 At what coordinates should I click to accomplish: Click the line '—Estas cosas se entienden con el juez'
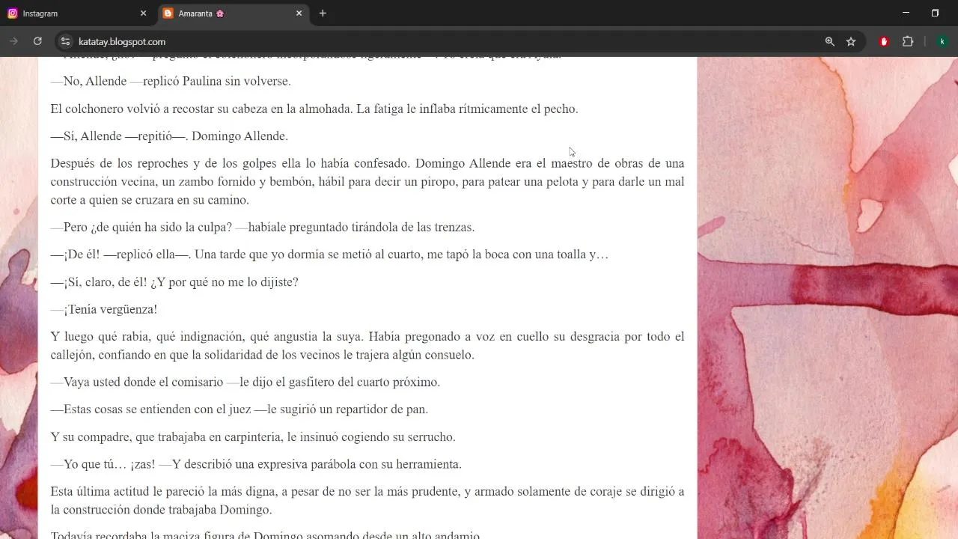pos(239,409)
